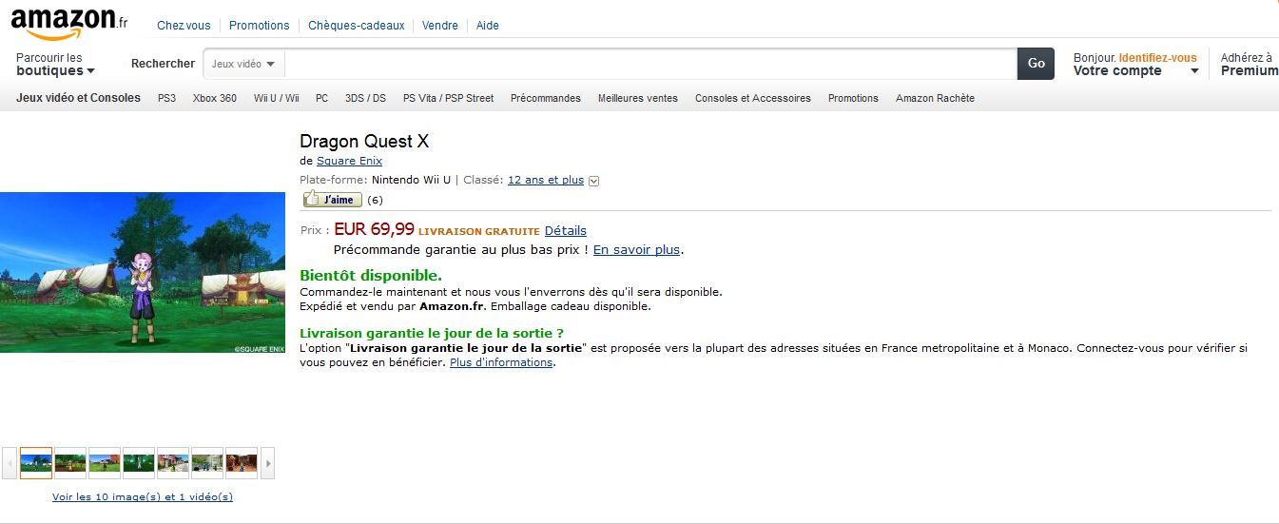1279x524 pixels.
Task: Open the 3DS / DS category
Action: [365, 98]
